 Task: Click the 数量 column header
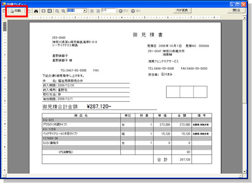[x=144, y=115]
